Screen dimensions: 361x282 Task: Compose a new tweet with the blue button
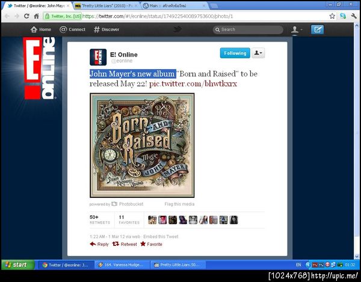coord(317,29)
